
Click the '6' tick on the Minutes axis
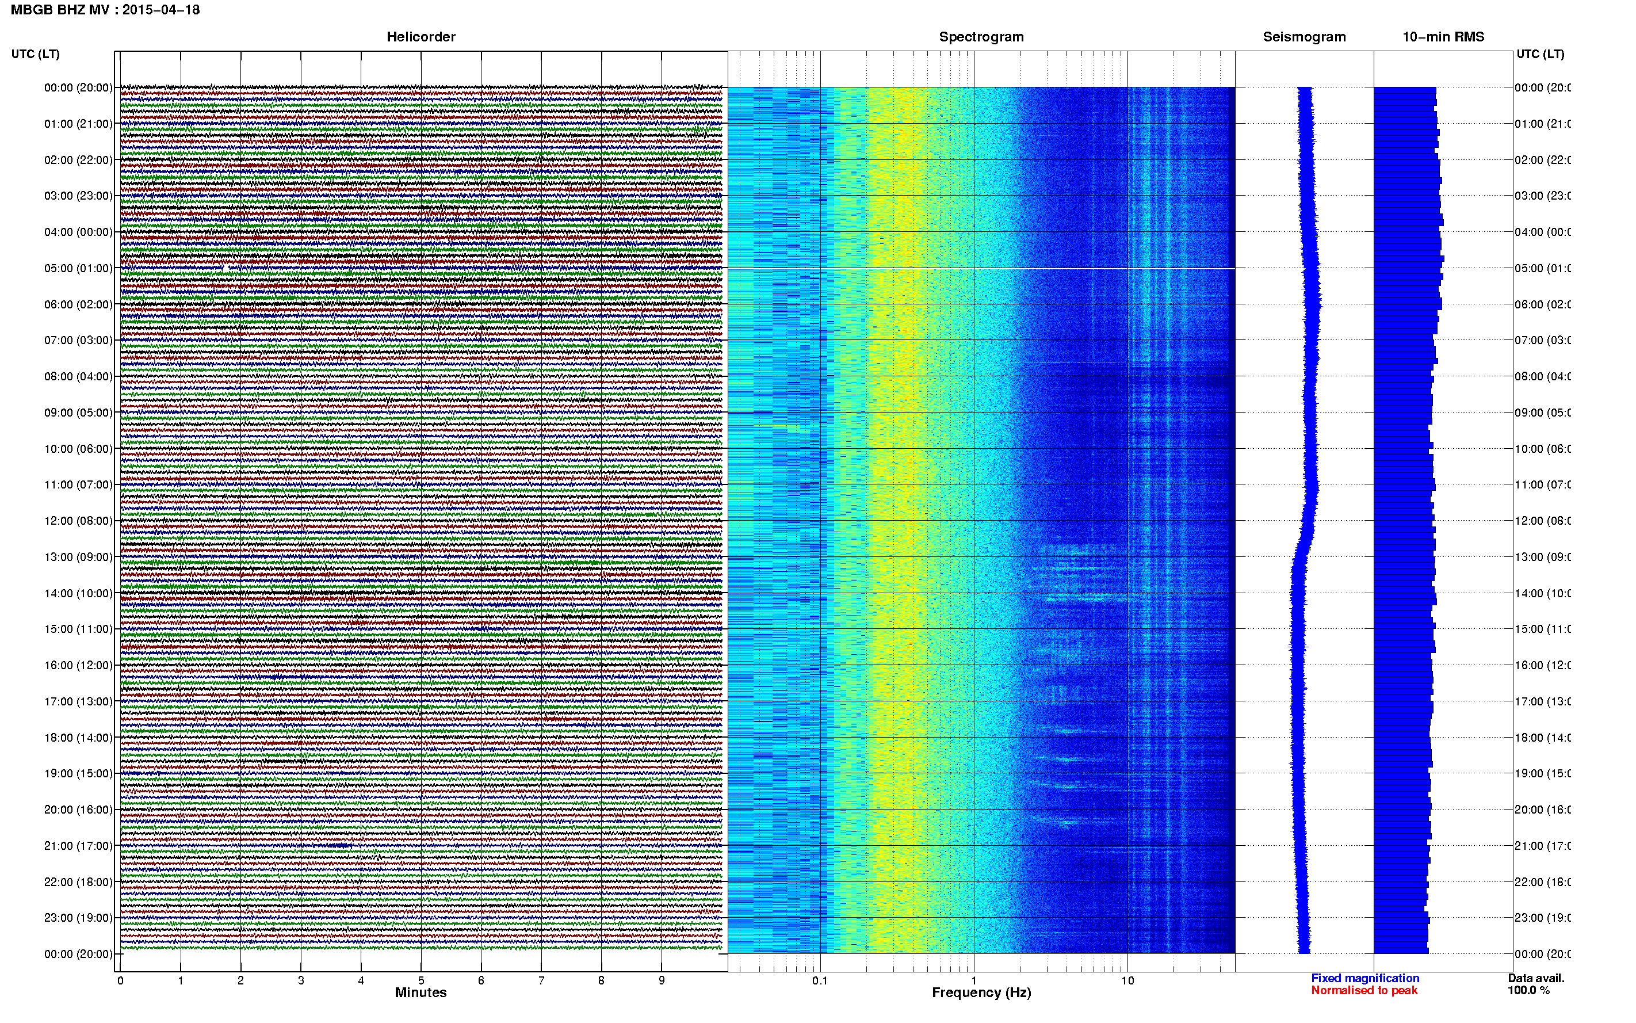pyautogui.click(x=481, y=981)
